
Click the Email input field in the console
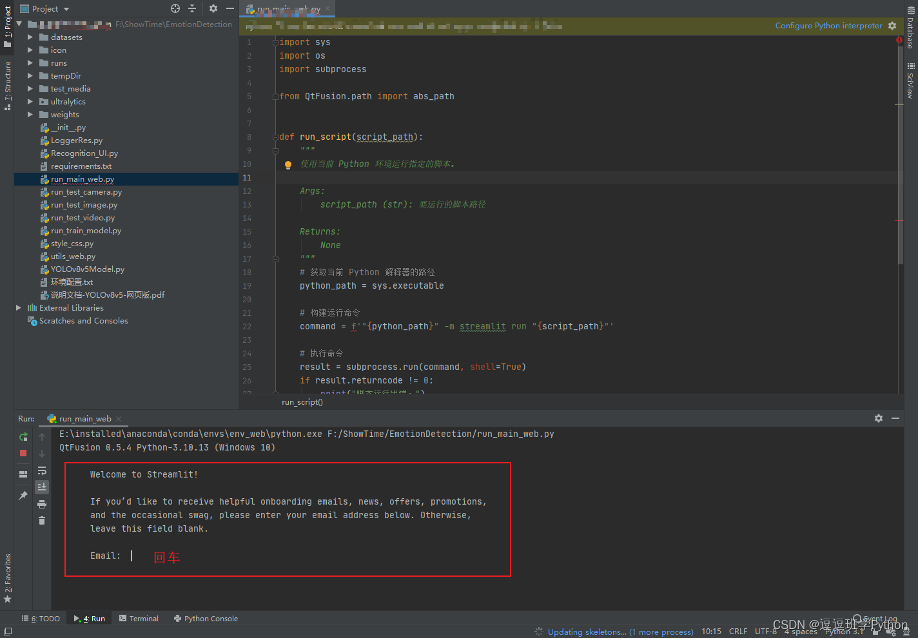coord(132,556)
